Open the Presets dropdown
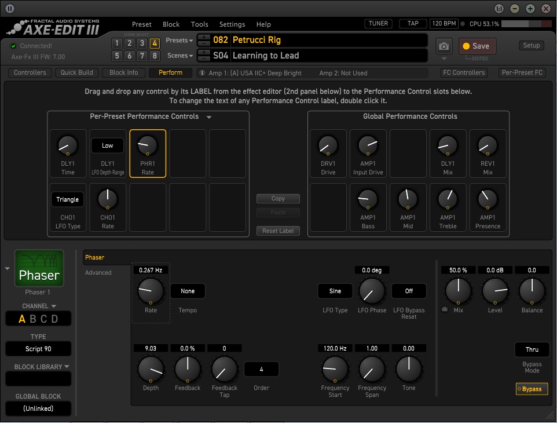The width and height of the screenshot is (557, 423). point(179,40)
